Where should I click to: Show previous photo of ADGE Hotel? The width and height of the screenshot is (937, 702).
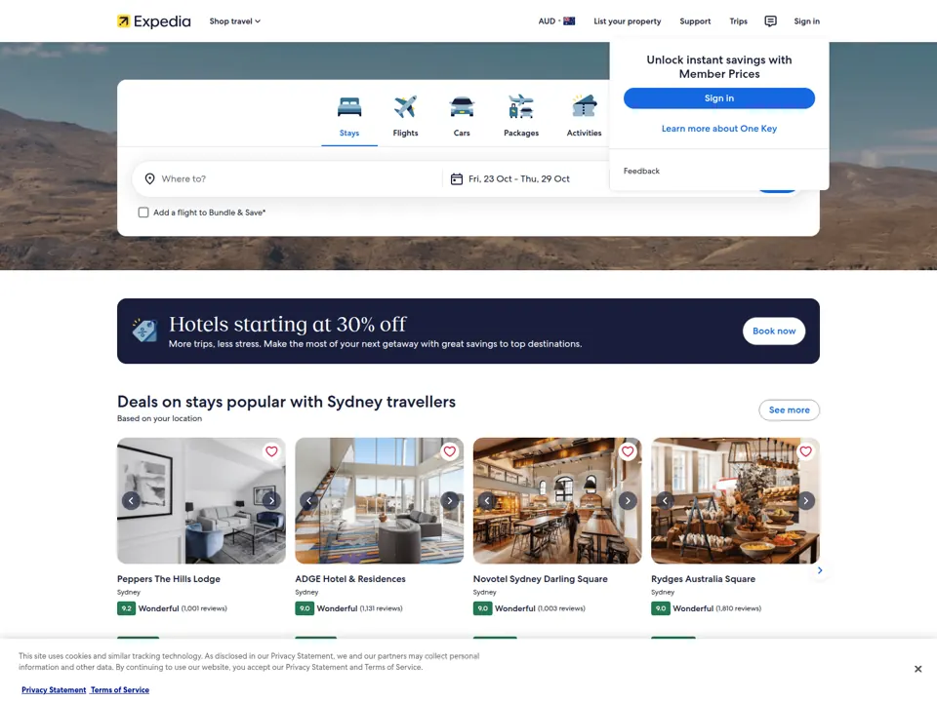[x=309, y=501]
